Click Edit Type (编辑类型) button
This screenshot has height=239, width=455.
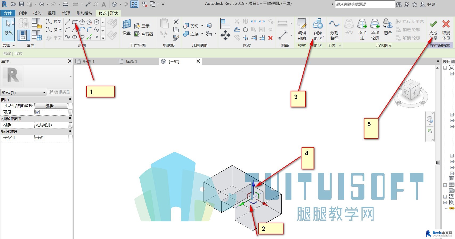pyautogui.click(x=60, y=92)
